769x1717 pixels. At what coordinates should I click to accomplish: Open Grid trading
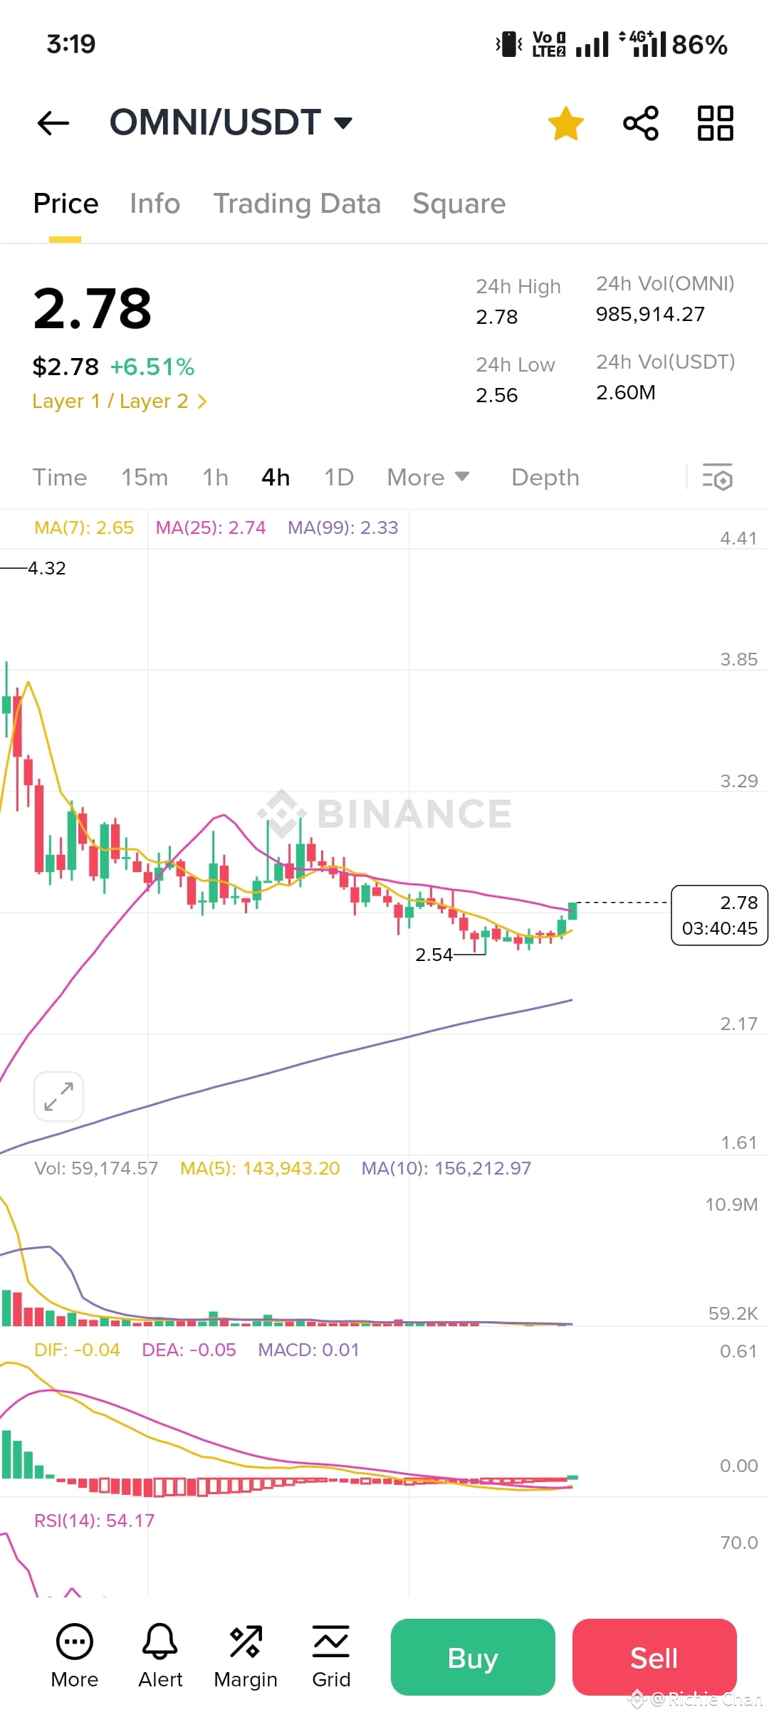[331, 1657]
